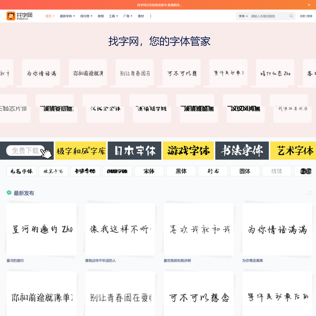The width and height of the screenshot is (316, 316).
Task: Click the search magnifier icon
Action: [291, 16]
